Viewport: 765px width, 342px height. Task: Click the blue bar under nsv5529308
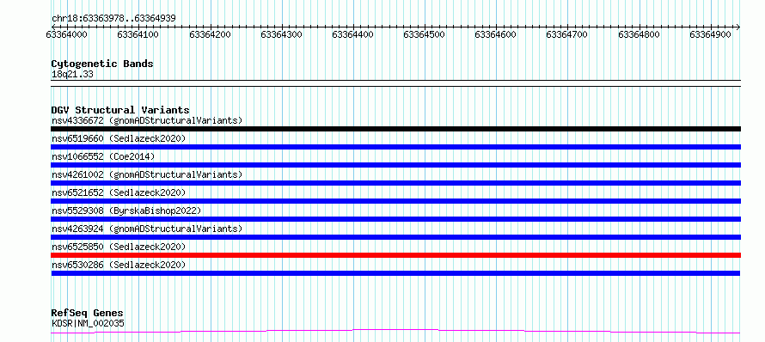395,219
